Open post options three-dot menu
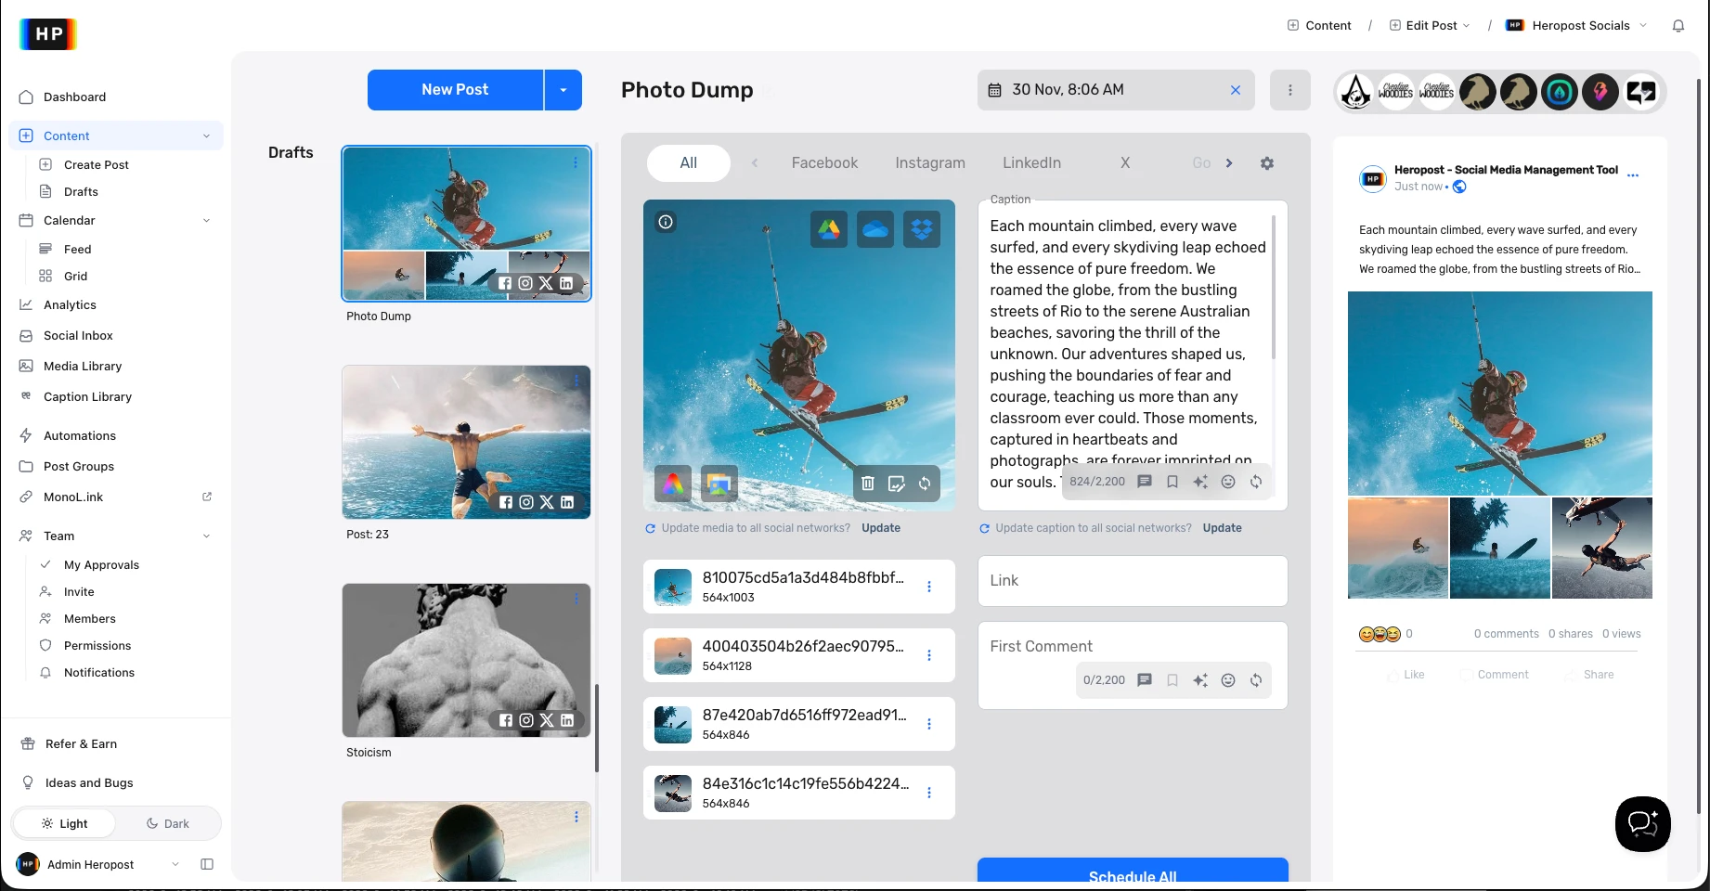This screenshot has height=891, width=1710. point(1290,90)
